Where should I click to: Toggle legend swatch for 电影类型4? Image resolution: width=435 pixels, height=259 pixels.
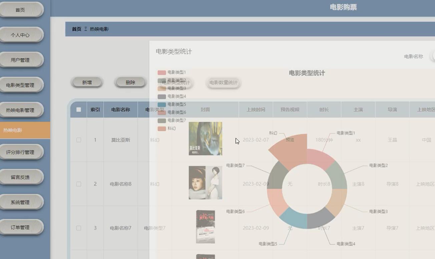(x=162, y=96)
